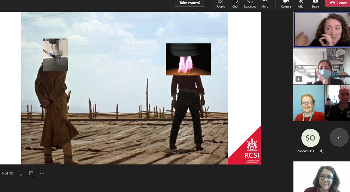Select the man's video tile
Viewport: 350px width, 192px height.
337,103
